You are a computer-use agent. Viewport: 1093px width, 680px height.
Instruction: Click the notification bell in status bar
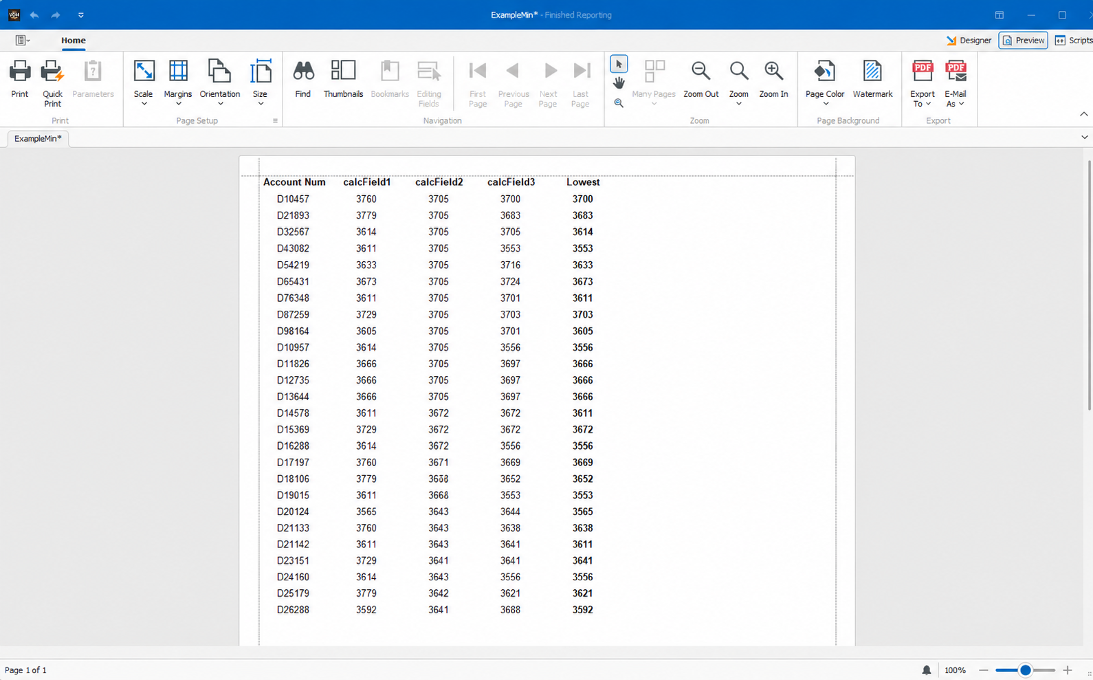(x=927, y=670)
